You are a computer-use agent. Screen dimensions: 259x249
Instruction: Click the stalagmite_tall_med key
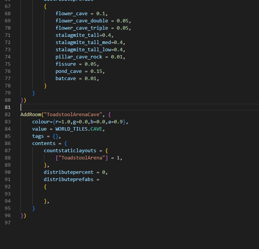pyautogui.click(x=83, y=43)
